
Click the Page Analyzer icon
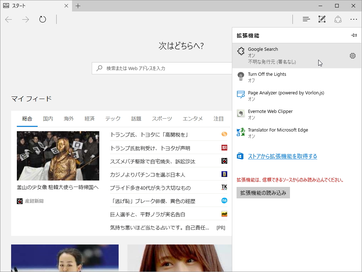[241, 94]
